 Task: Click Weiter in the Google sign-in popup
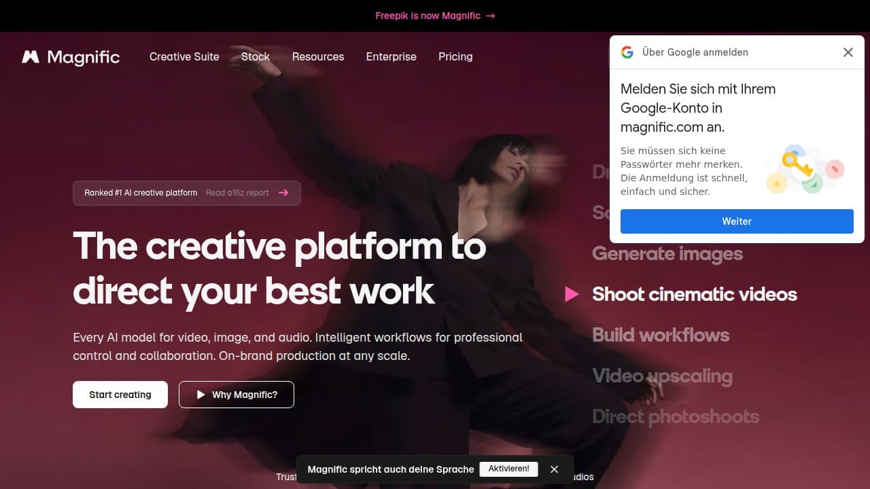[x=737, y=221]
